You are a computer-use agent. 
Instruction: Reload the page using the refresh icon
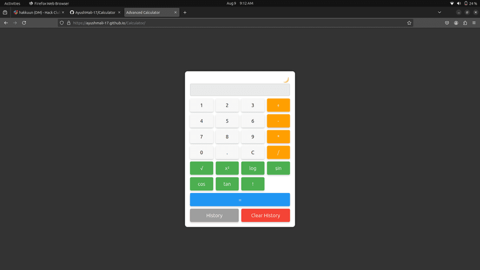(x=24, y=23)
